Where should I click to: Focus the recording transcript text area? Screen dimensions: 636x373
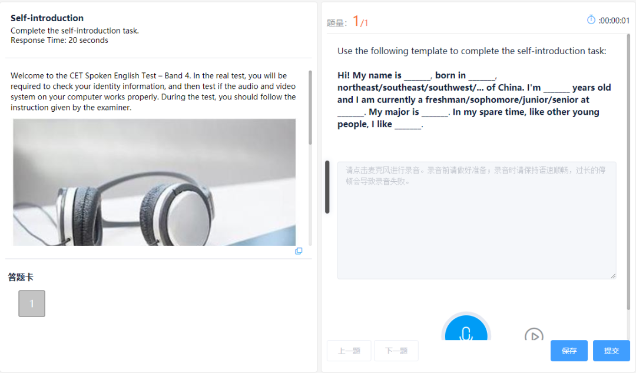476,220
